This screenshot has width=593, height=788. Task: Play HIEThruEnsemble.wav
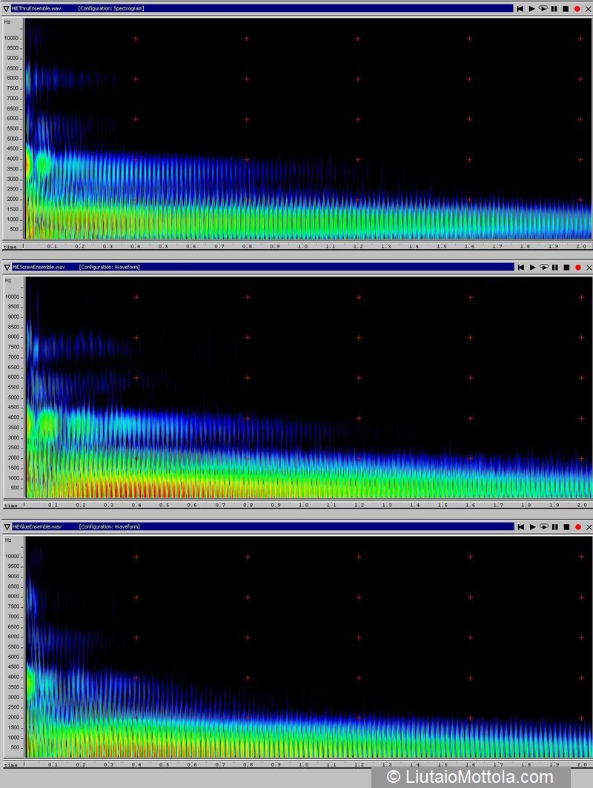point(531,9)
